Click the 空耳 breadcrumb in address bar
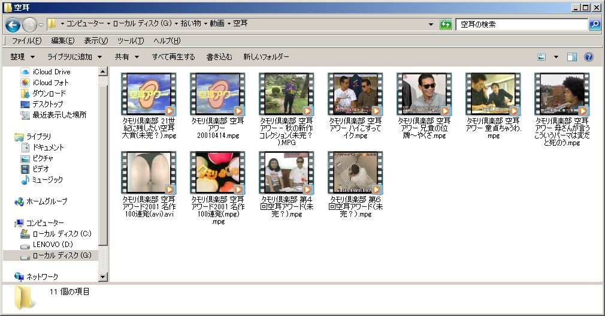This screenshot has width=605, height=316. coord(240,23)
